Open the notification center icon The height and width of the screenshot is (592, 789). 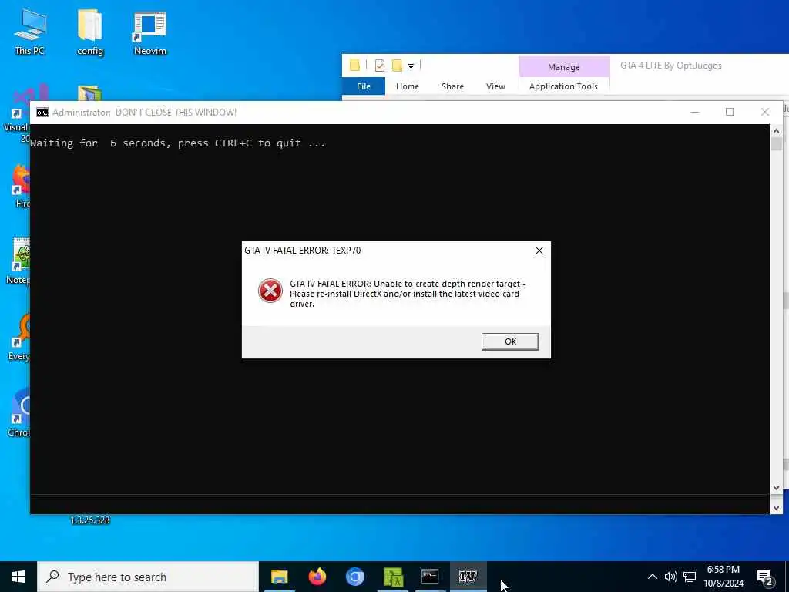tap(764, 577)
